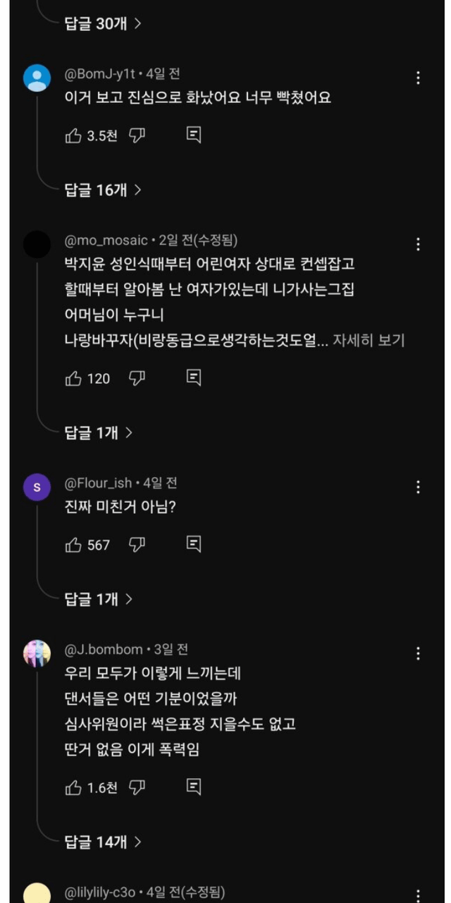Image resolution: width=451 pixels, height=903 pixels.
Task: Expand the 답글 30개 replies
Action: tap(103, 23)
